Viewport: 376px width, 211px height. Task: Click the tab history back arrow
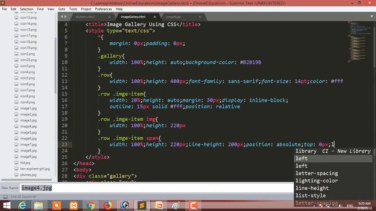tap(62, 16)
